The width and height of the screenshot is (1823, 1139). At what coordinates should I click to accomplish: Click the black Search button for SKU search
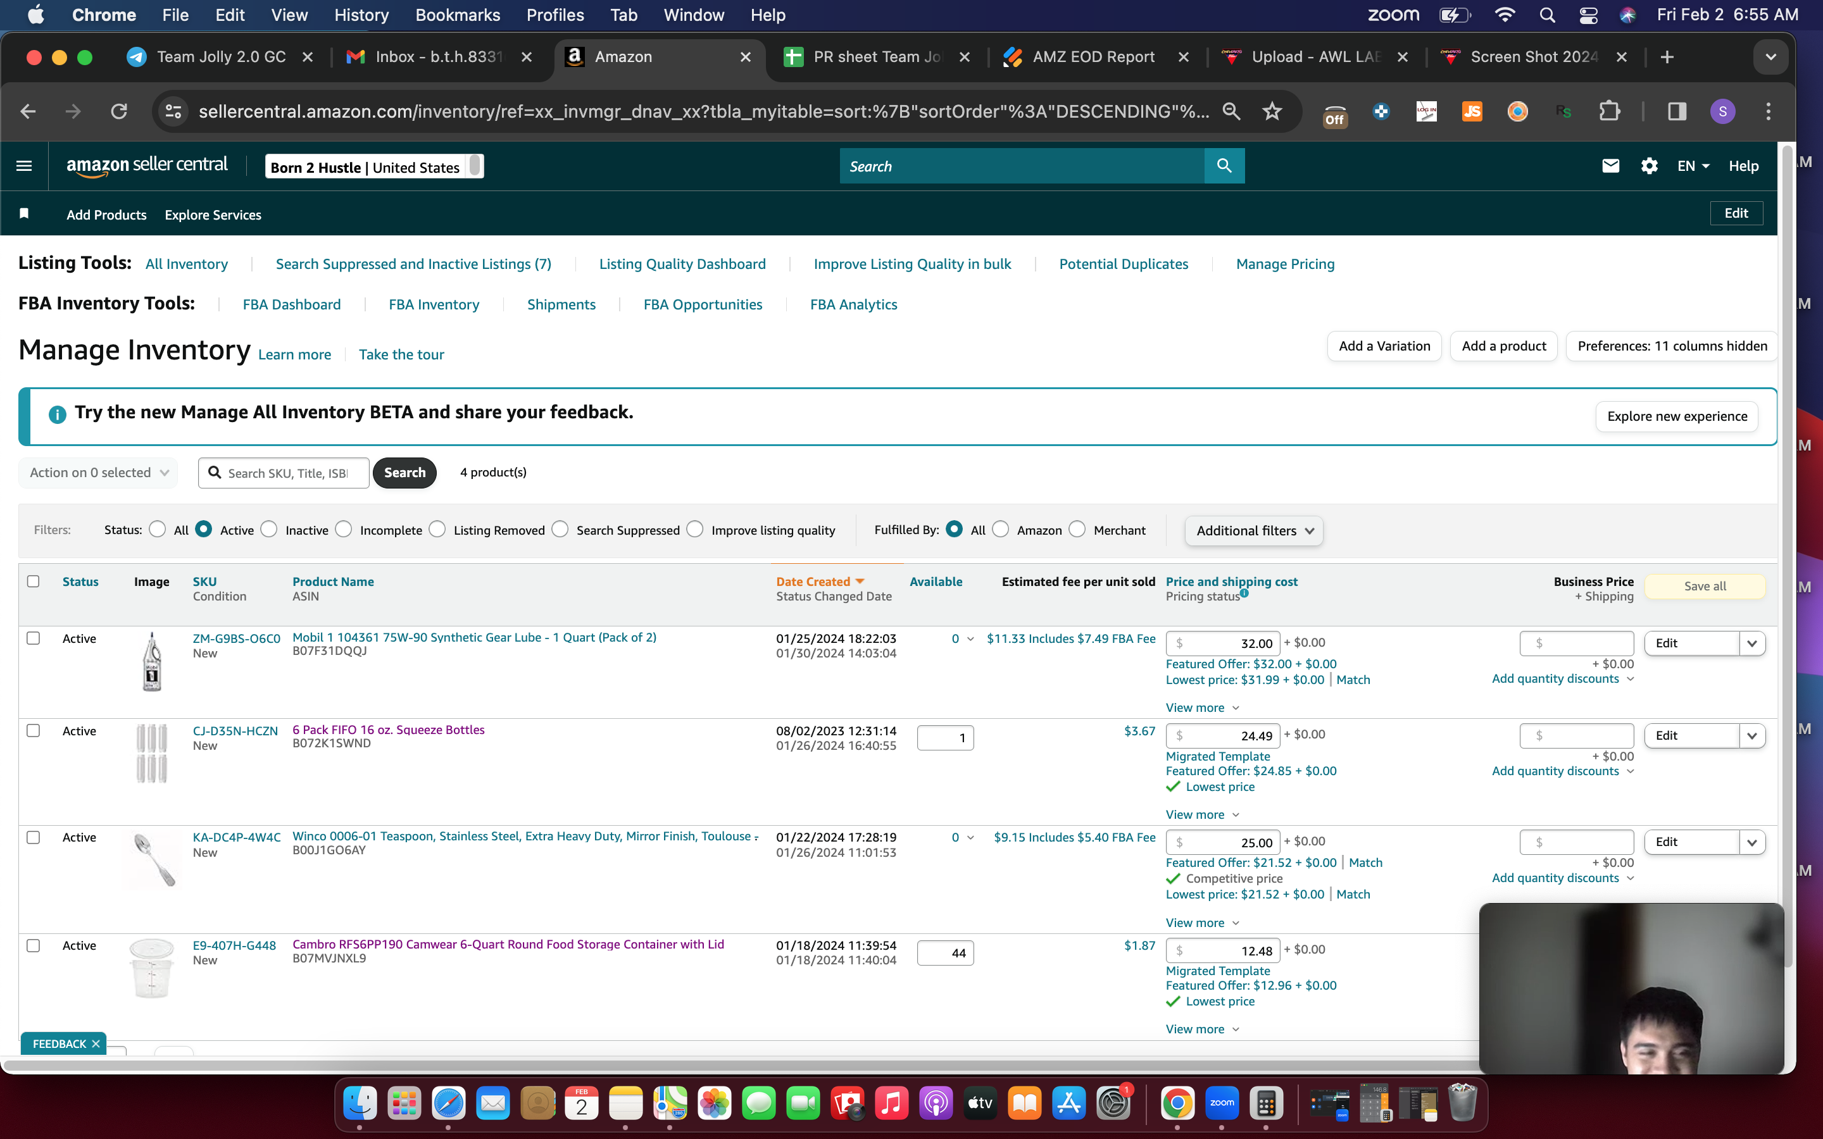point(404,472)
